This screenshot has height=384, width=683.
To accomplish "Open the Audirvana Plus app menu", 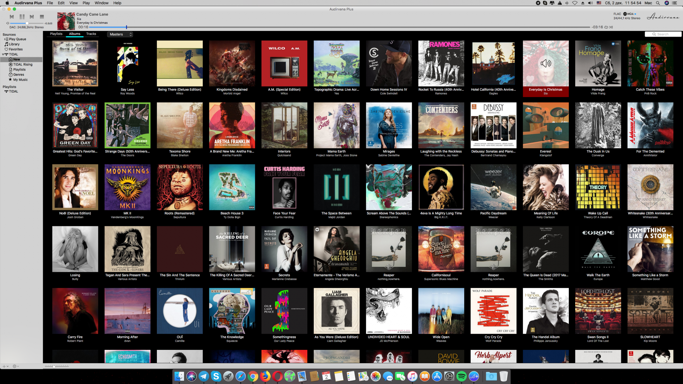I will (28, 3).
